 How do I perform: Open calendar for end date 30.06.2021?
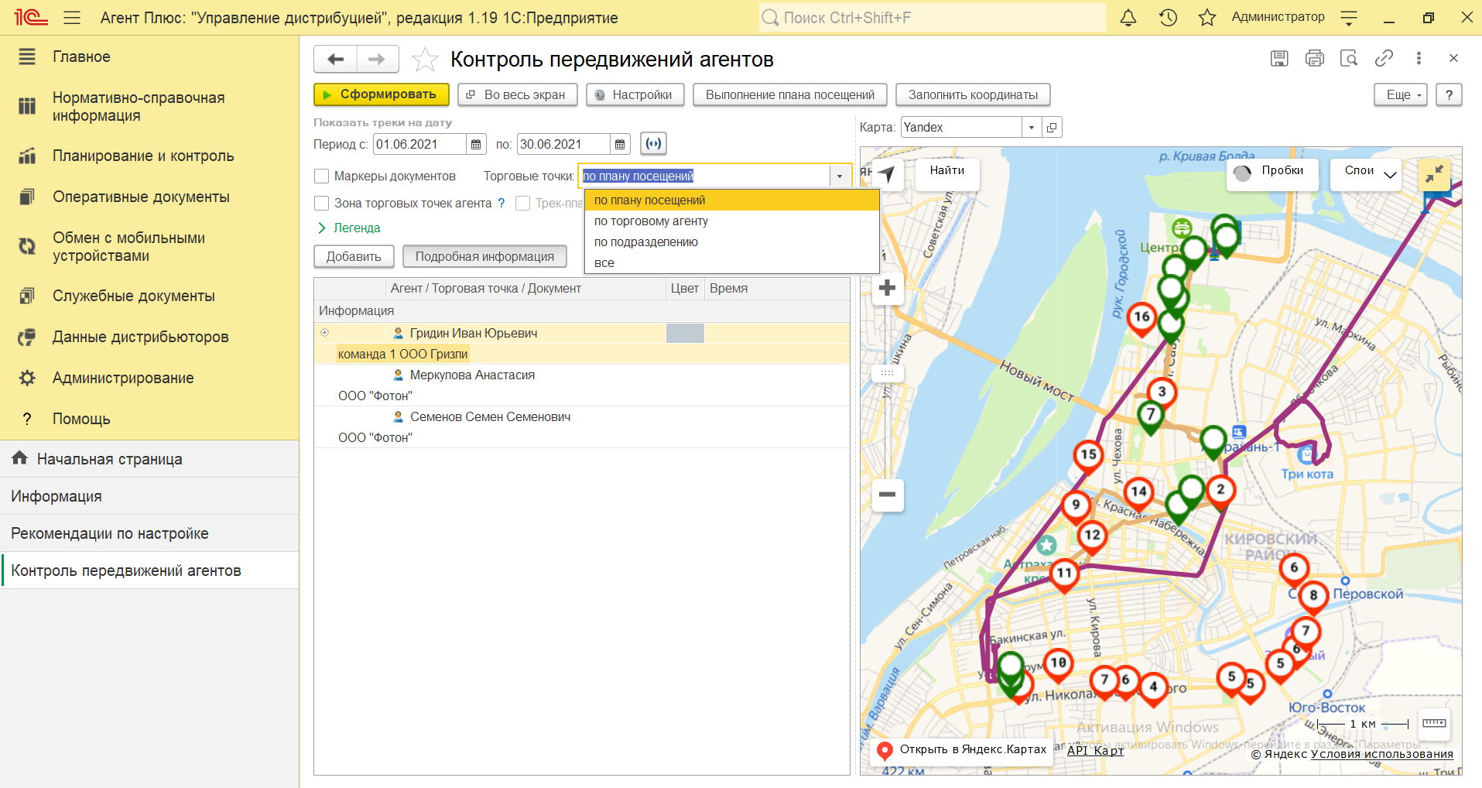[620, 144]
